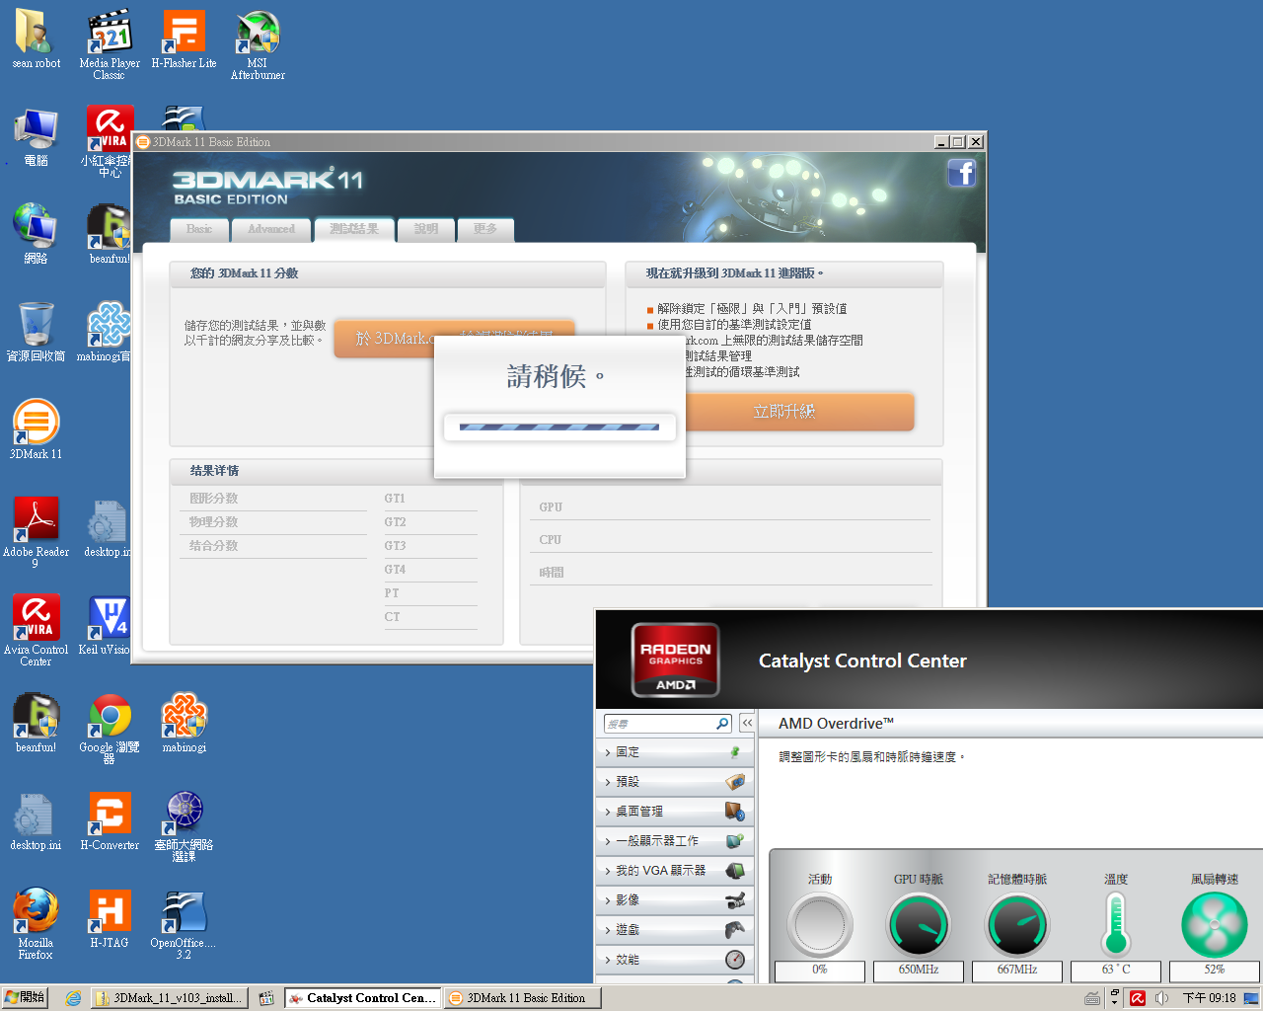Switch to Catalyst Control Center taskbar button
1263x1011 pixels.
click(363, 998)
